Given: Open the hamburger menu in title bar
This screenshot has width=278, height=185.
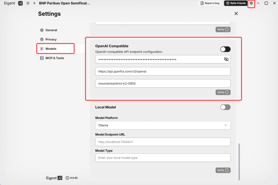Looking at the screenshot, I should coord(28,3).
